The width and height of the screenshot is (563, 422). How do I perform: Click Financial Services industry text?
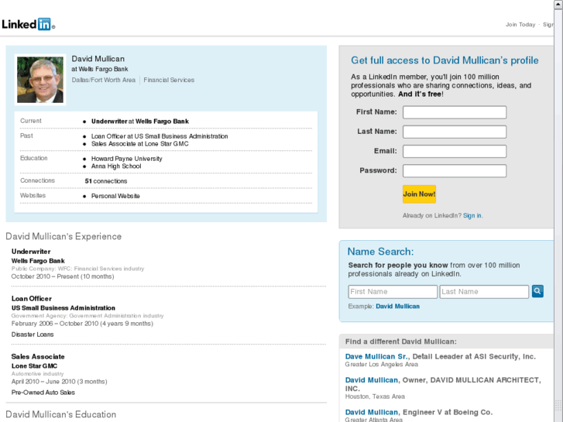point(169,80)
